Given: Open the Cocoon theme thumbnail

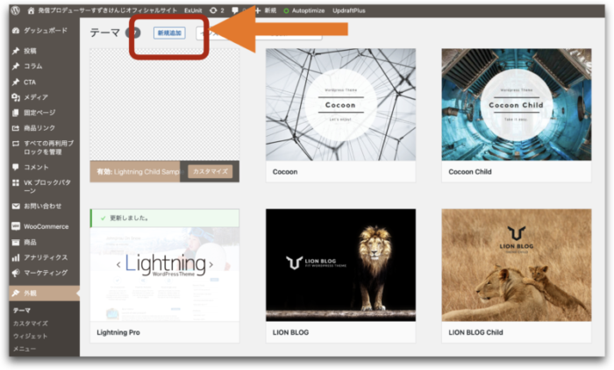Looking at the screenshot, I should [340, 104].
